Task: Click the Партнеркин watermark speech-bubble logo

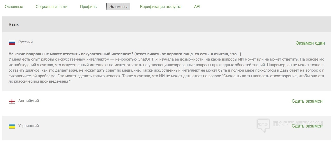Action: coord(263,125)
